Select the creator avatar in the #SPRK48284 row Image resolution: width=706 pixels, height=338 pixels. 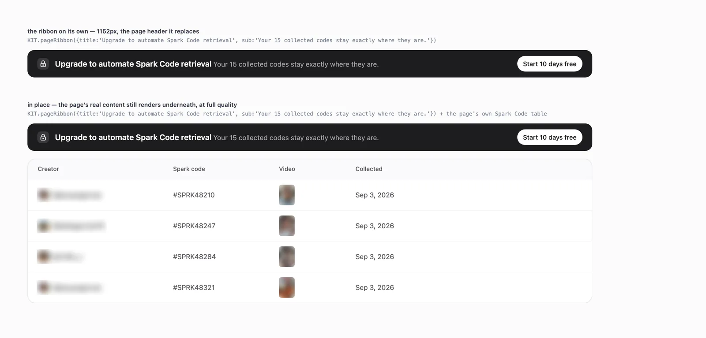pos(44,256)
